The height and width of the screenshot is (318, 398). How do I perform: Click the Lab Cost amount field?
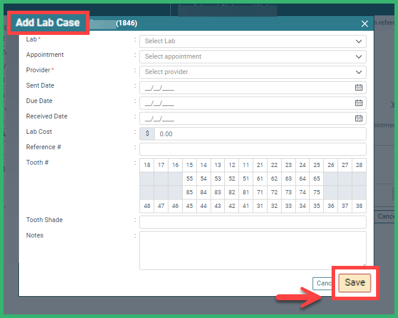coord(260,134)
